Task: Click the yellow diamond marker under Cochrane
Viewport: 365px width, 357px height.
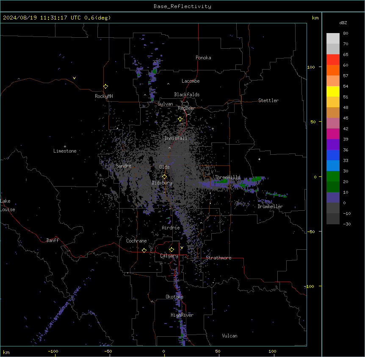Action: point(144,250)
